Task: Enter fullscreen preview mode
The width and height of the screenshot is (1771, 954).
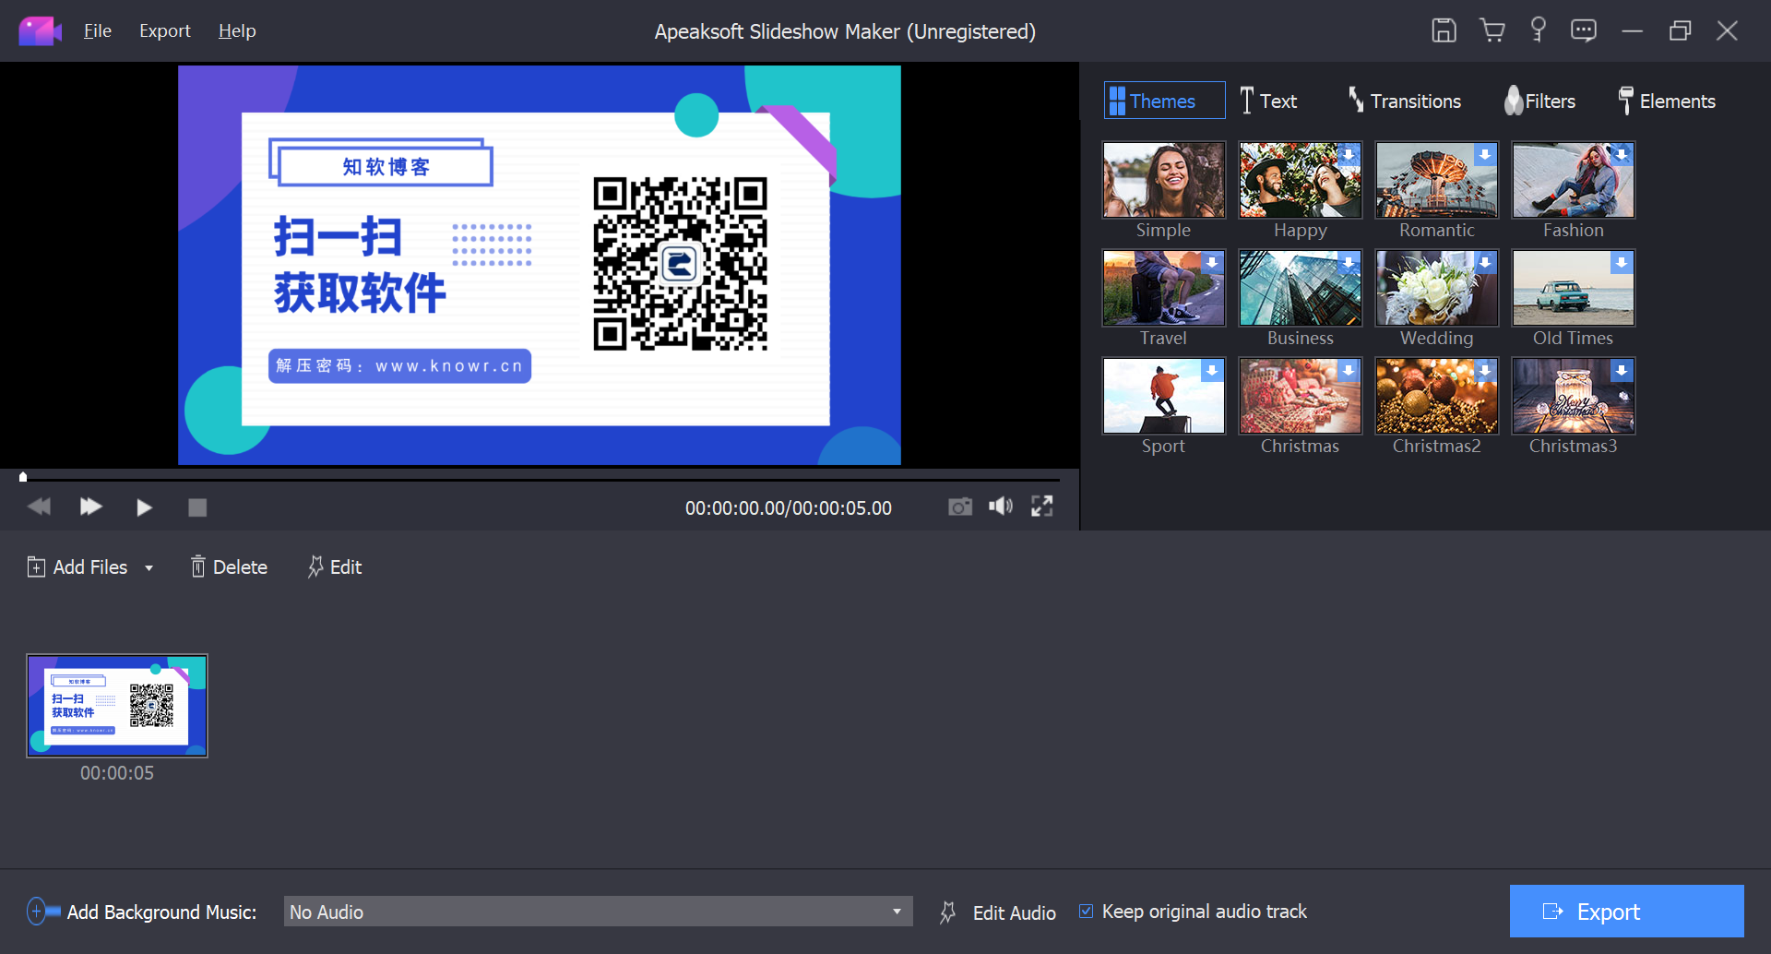Action: pos(1042,506)
